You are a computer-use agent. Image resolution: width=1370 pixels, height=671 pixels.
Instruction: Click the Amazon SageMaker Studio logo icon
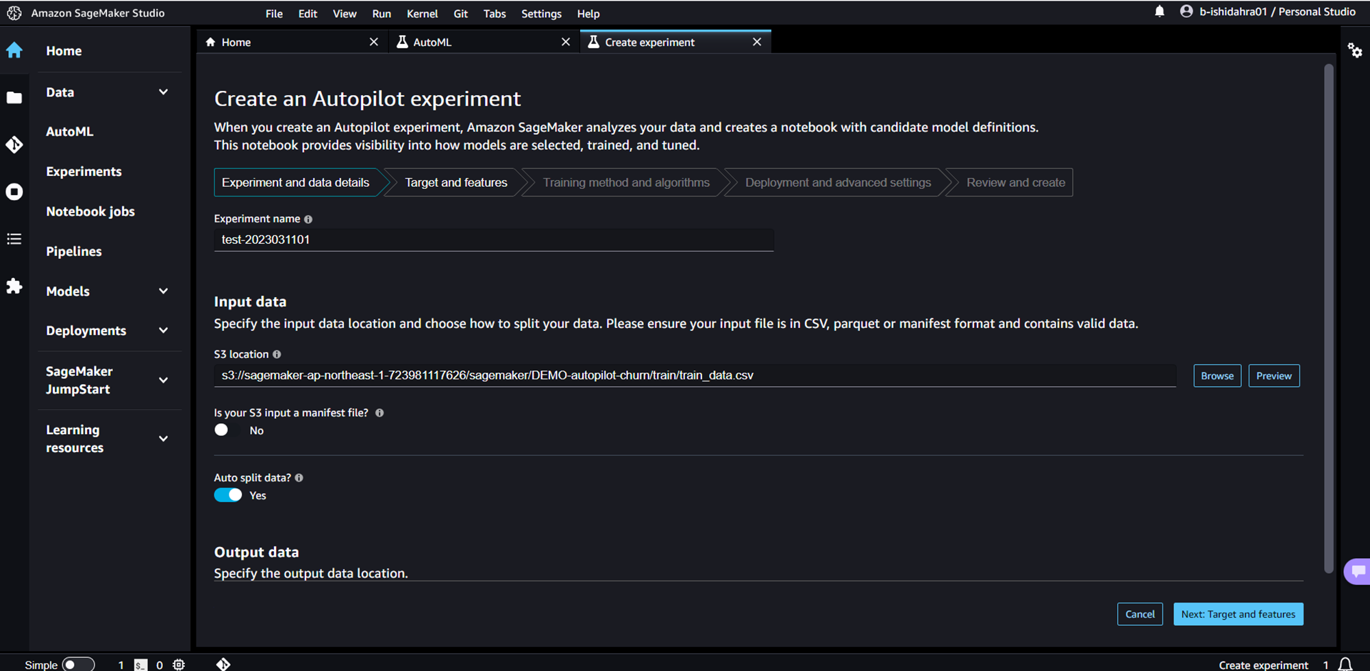point(14,13)
